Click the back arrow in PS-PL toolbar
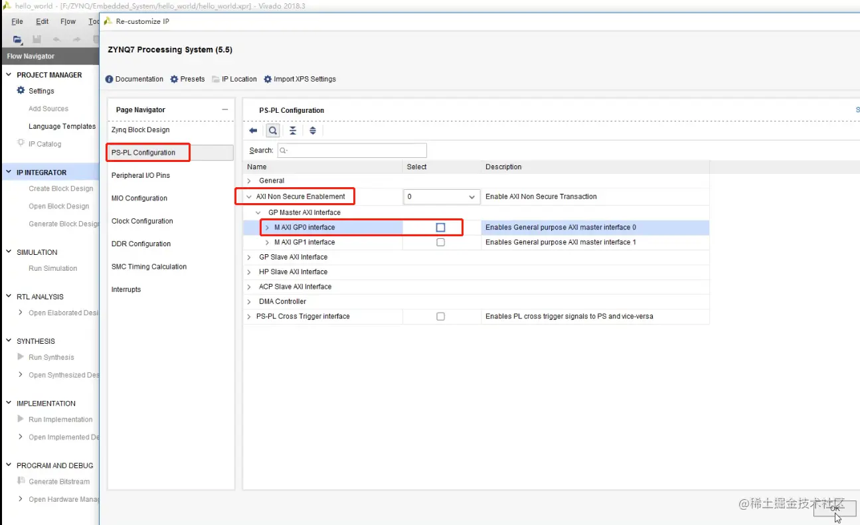The height and width of the screenshot is (525, 860). 253,131
